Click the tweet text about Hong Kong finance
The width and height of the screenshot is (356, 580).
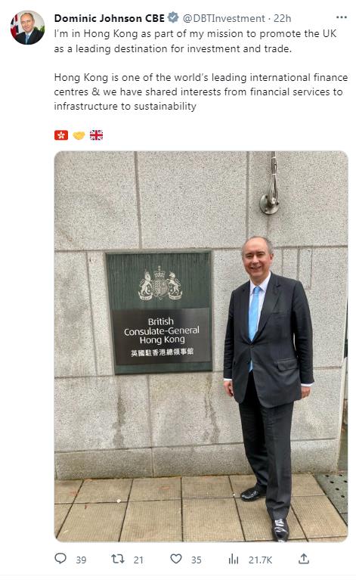(201, 91)
